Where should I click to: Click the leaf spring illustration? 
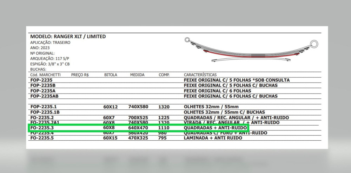251,50
